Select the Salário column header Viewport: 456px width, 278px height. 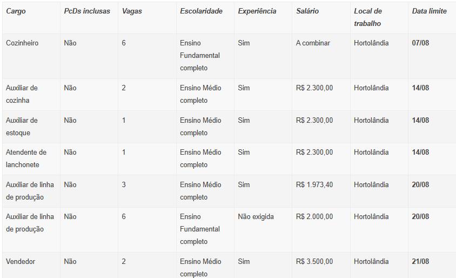307,11
